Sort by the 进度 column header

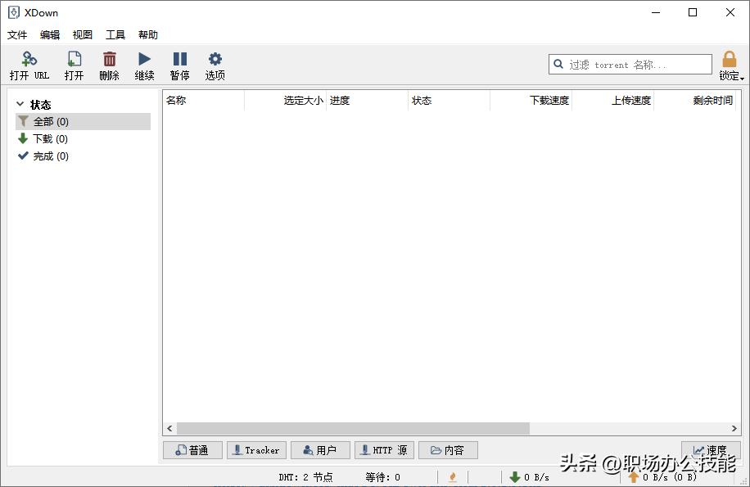click(367, 101)
